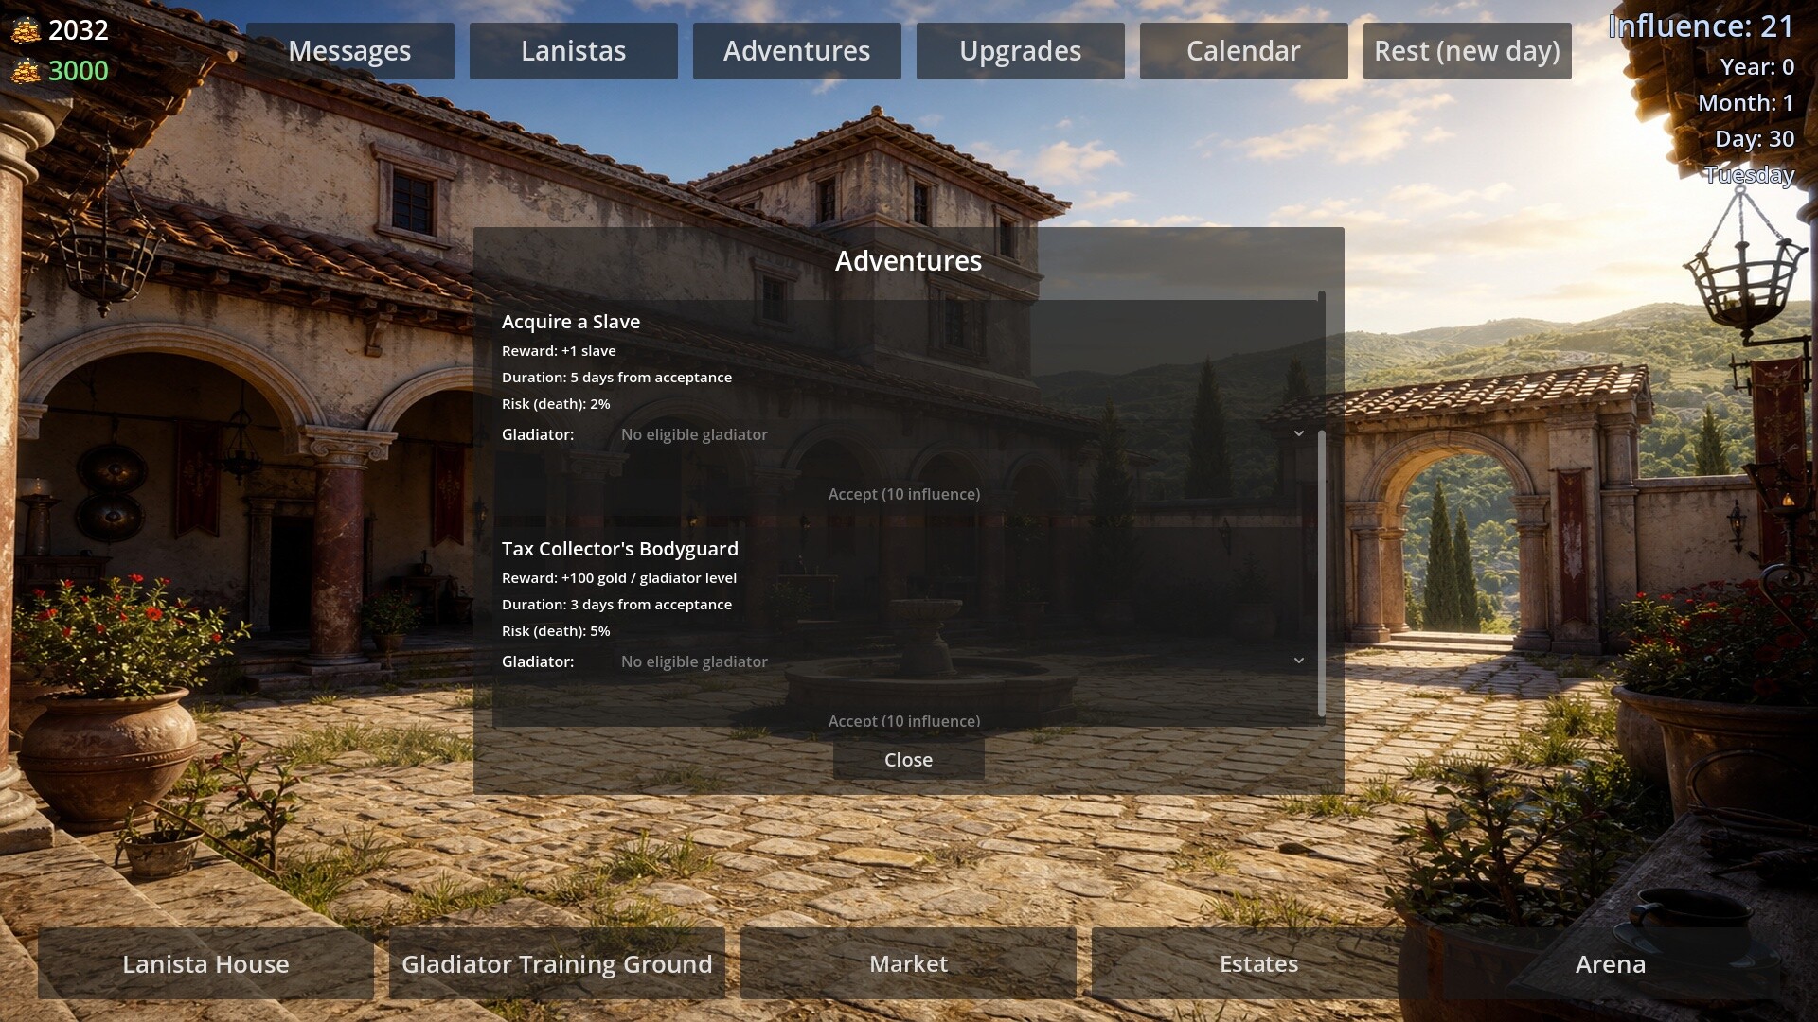This screenshot has width=1818, height=1022.
Task: Click the 'Tuesday' weekday label
Action: click(x=1750, y=175)
